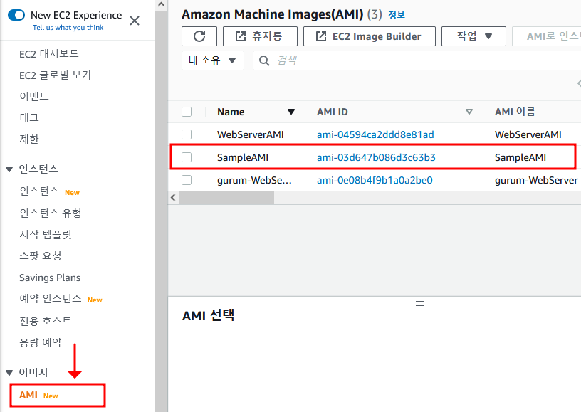Click the refresh AMI list button
This screenshot has height=412, width=581.
199,36
